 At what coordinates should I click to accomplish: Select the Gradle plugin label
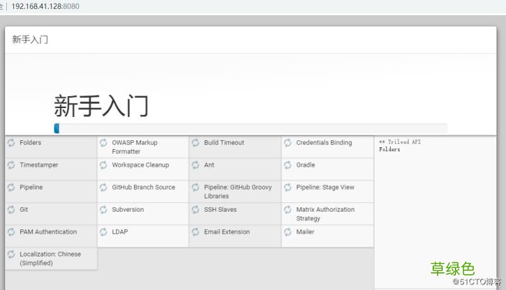click(305, 165)
